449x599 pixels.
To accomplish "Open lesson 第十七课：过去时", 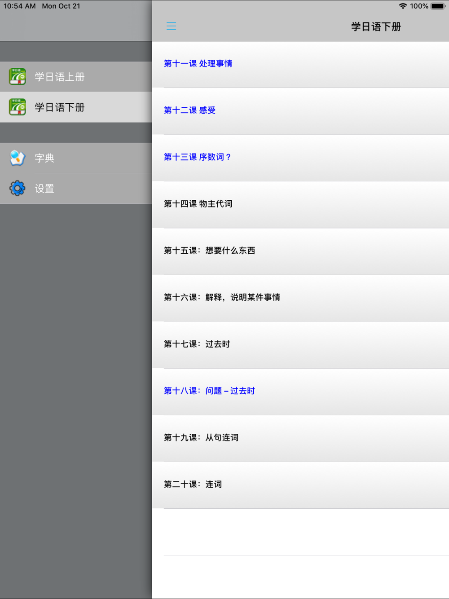I will [x=300, y=344].
